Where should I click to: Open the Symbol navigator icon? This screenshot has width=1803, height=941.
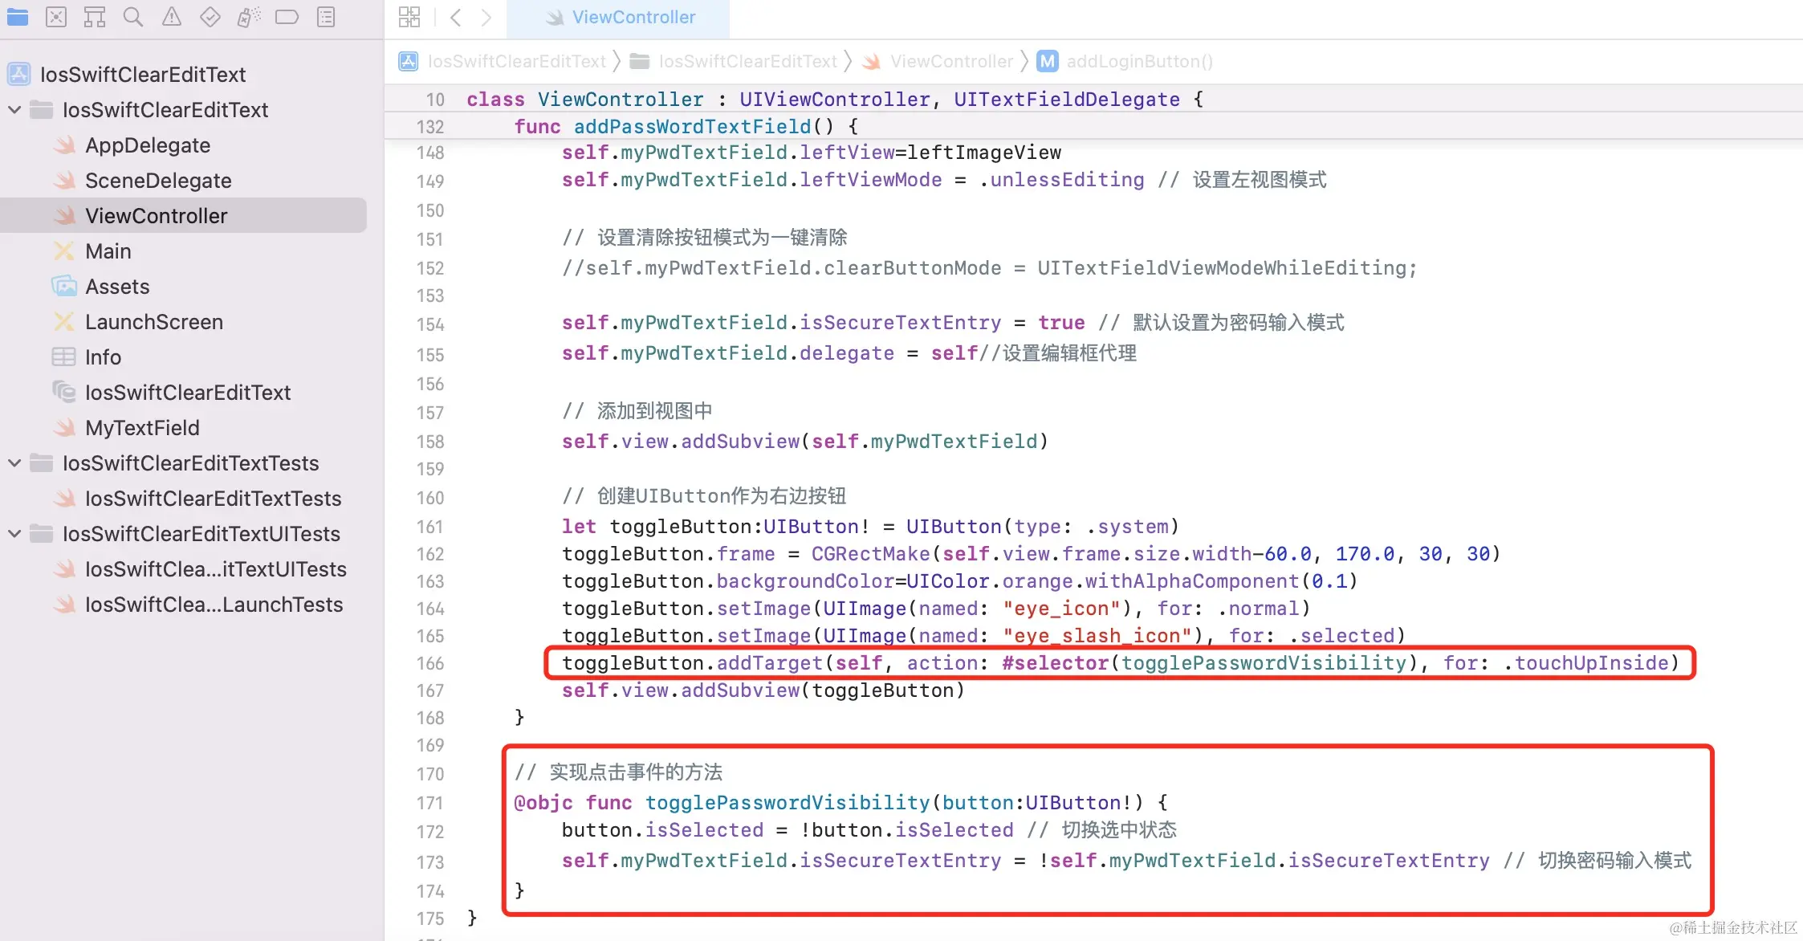click(95, 17)
